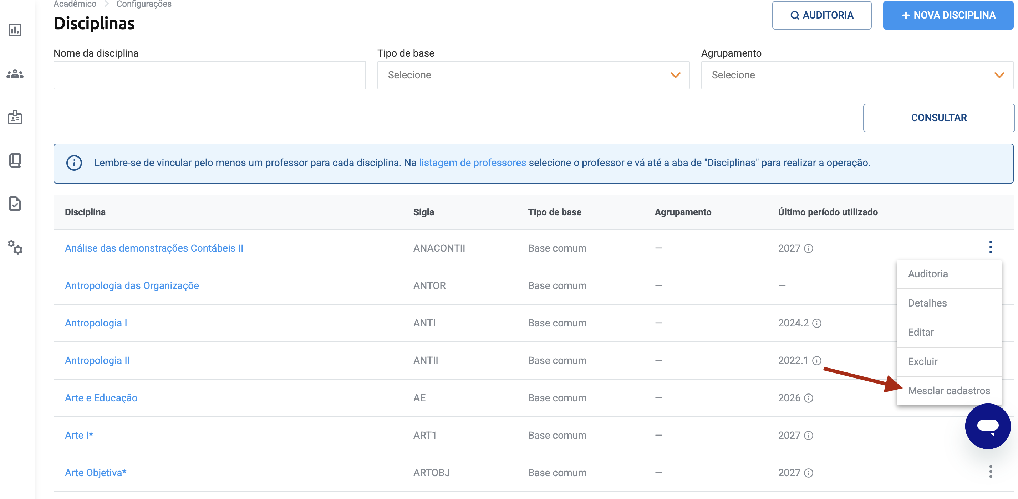This screenshot has height=499, width=1018.
Task: Click the NOVA DISCIPLINA button
Action: coord(948,15)
